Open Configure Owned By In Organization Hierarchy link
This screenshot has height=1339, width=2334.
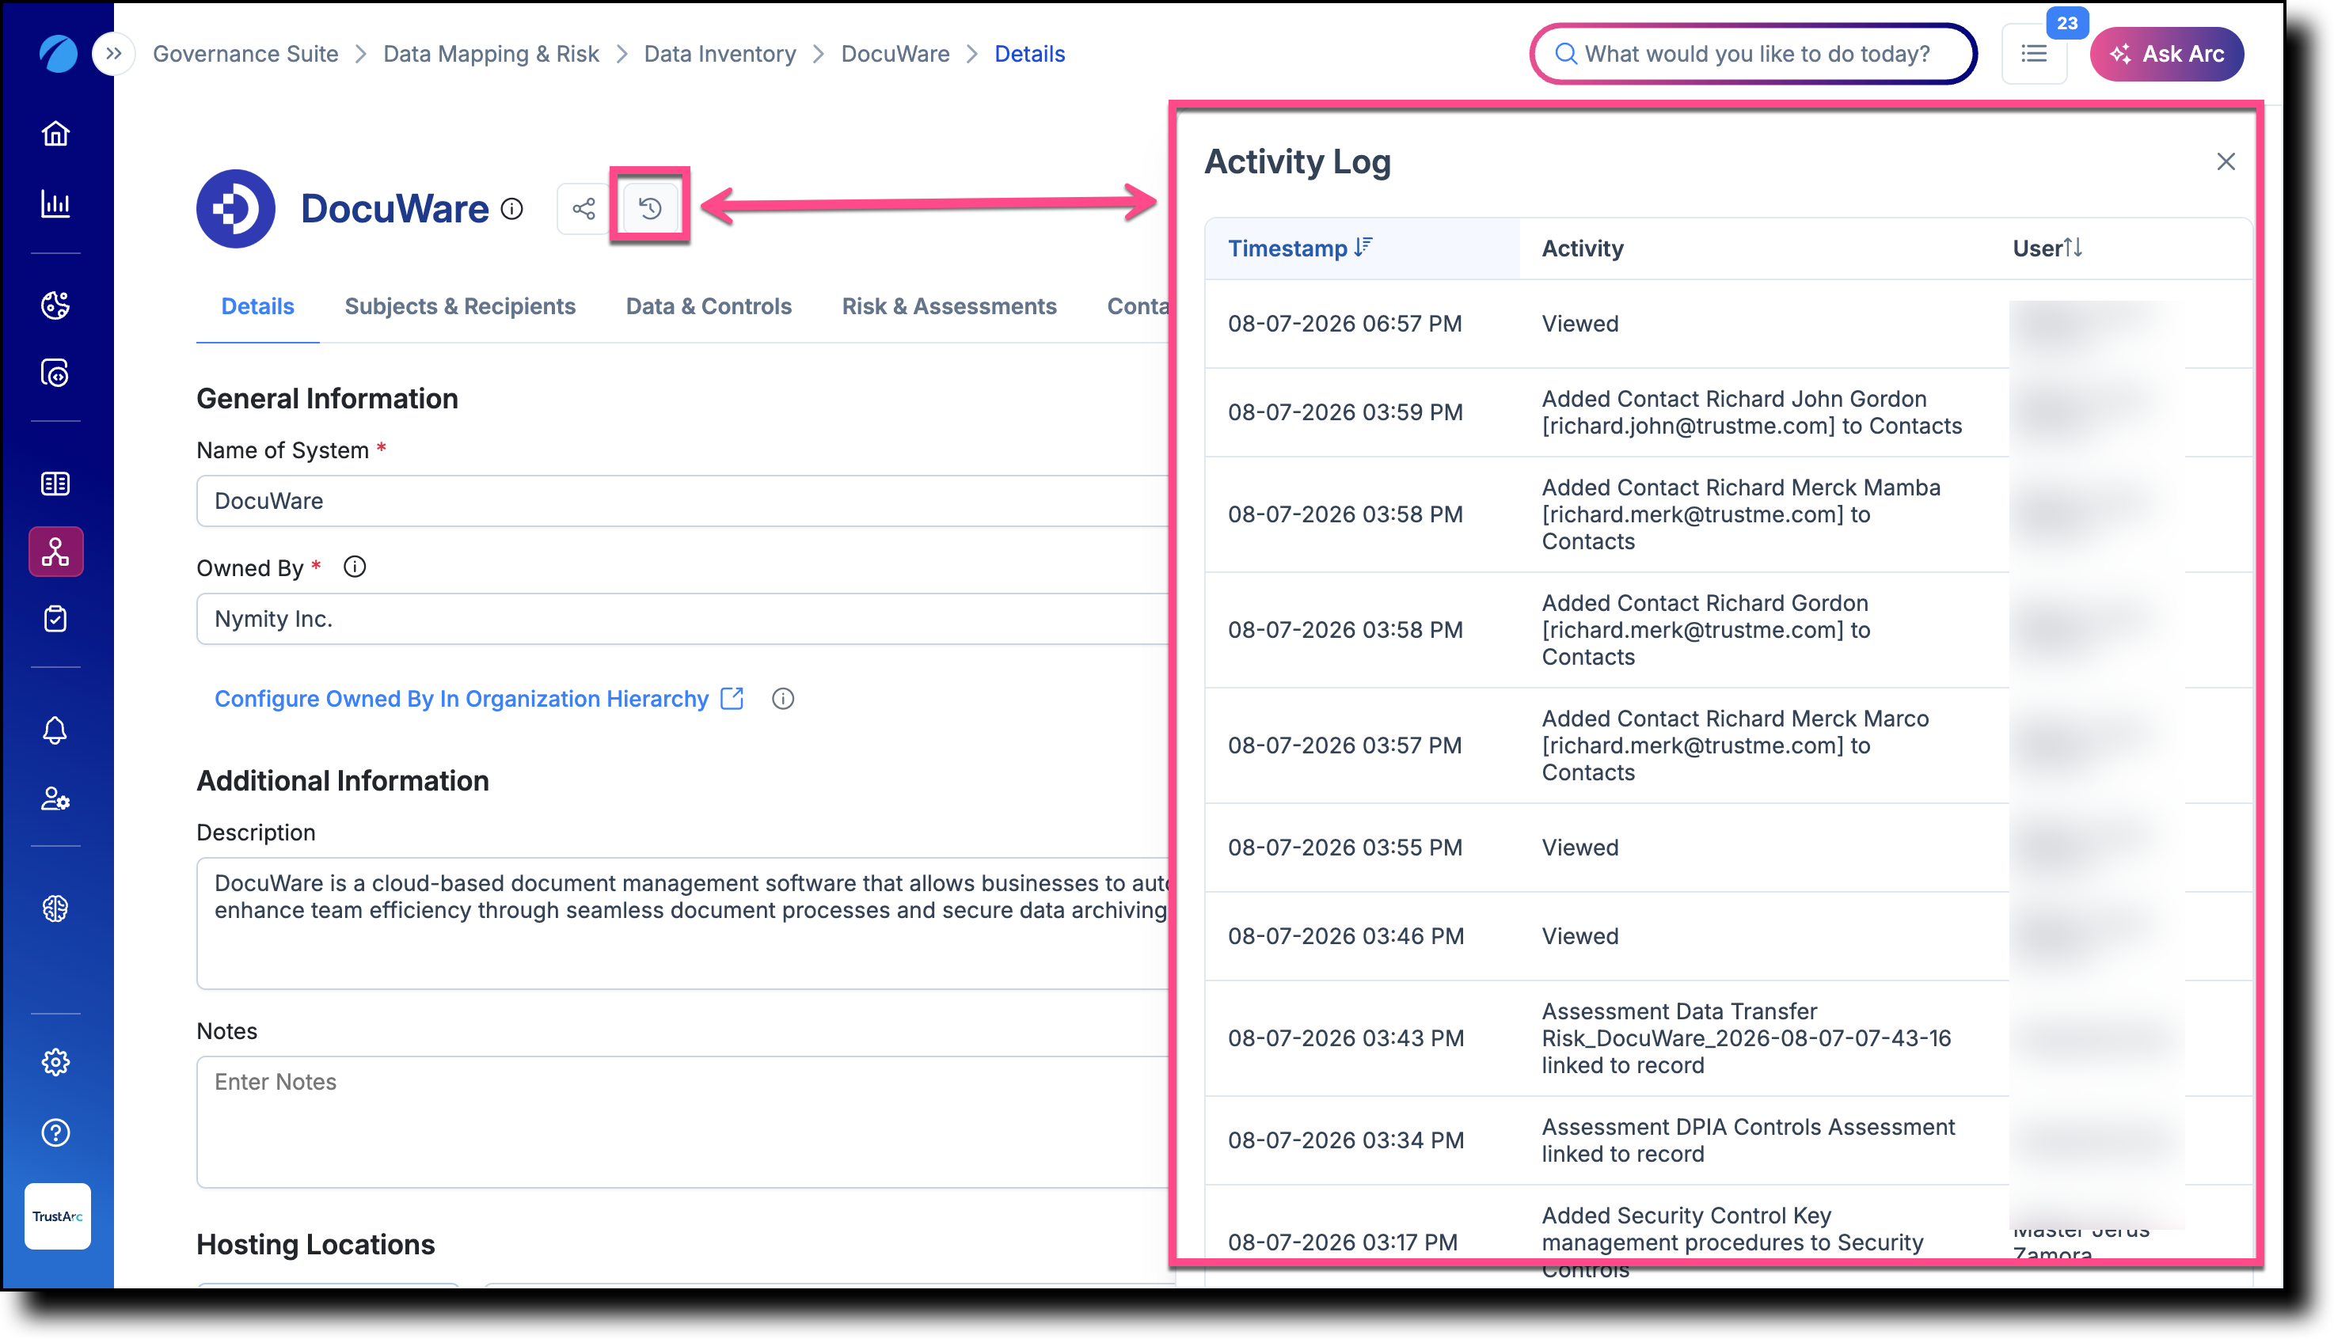[x=478, y=698]
